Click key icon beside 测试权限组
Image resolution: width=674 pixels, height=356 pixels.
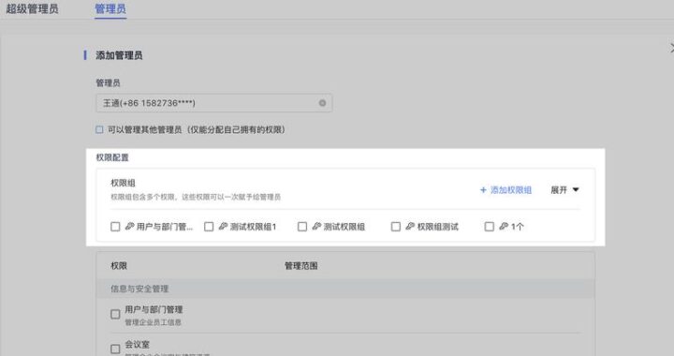pos(316,226)
